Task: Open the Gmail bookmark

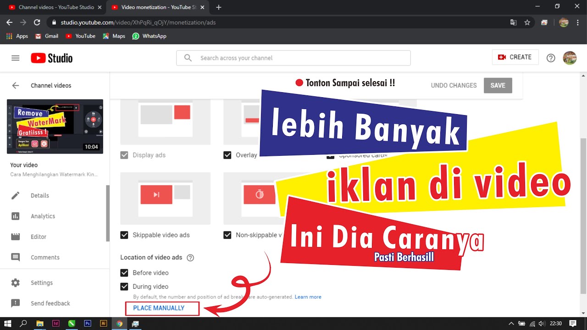Action: 47,36
